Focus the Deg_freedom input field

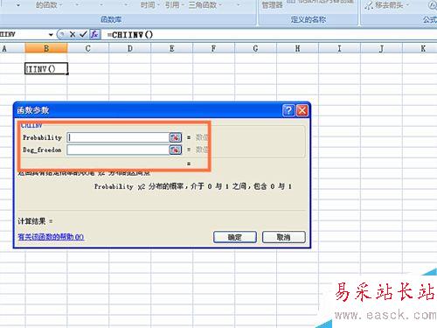tap(118, 150)
